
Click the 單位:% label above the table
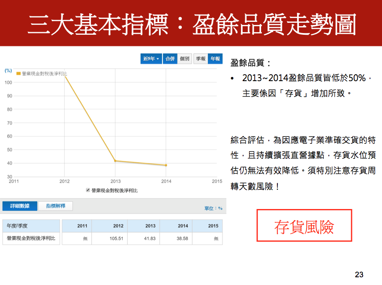coord(213,208)
